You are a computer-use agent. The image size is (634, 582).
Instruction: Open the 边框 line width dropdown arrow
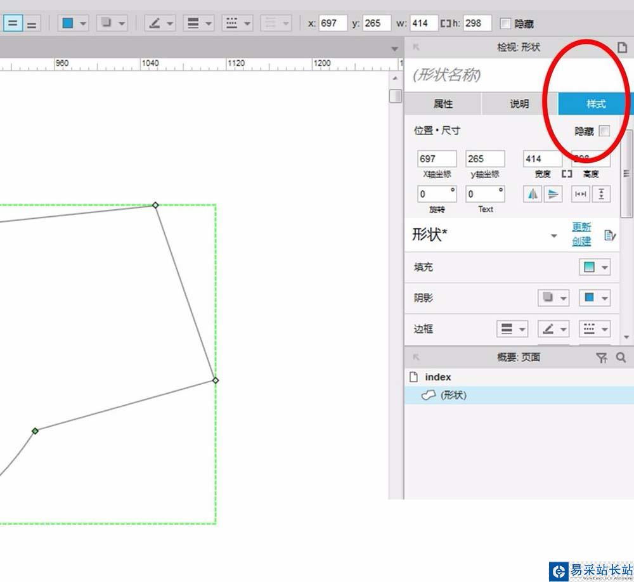pyautogui.click(x=522, y=329)
